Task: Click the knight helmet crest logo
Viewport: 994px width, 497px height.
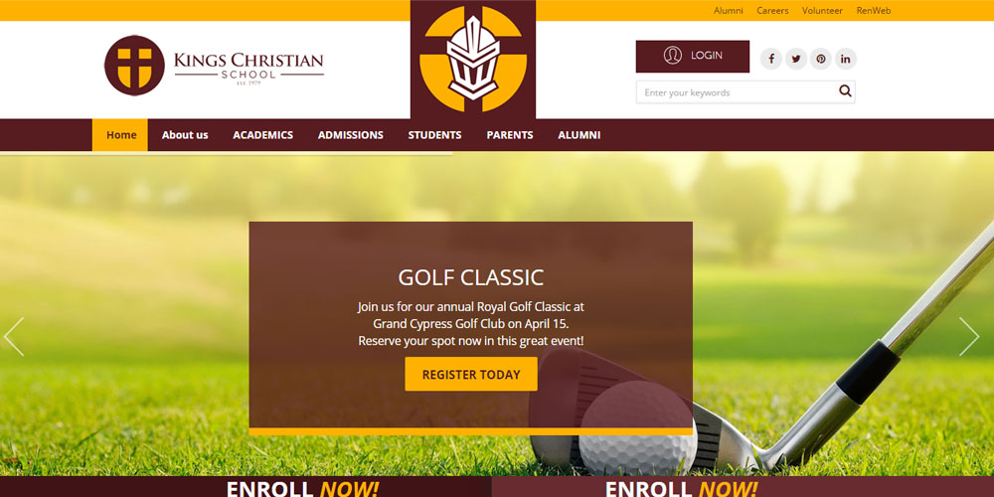Action: (x=473, y=59)
